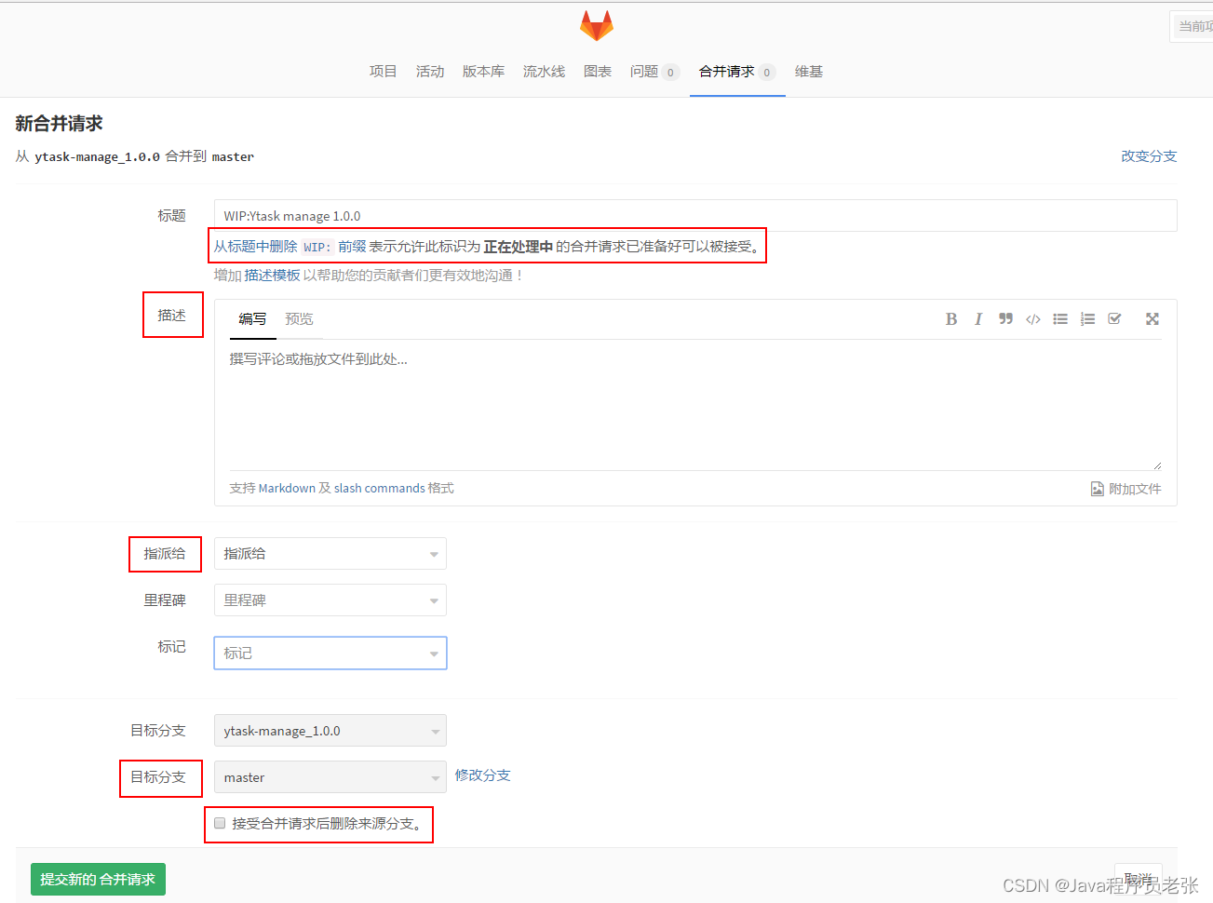This screenshot has height=903, width=1213.
Task: Open the 活动 navigation tab
Action: click(x=430, y=72)
